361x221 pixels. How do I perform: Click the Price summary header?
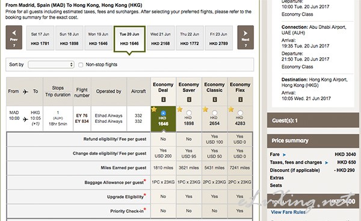click(x=313, y=141)
